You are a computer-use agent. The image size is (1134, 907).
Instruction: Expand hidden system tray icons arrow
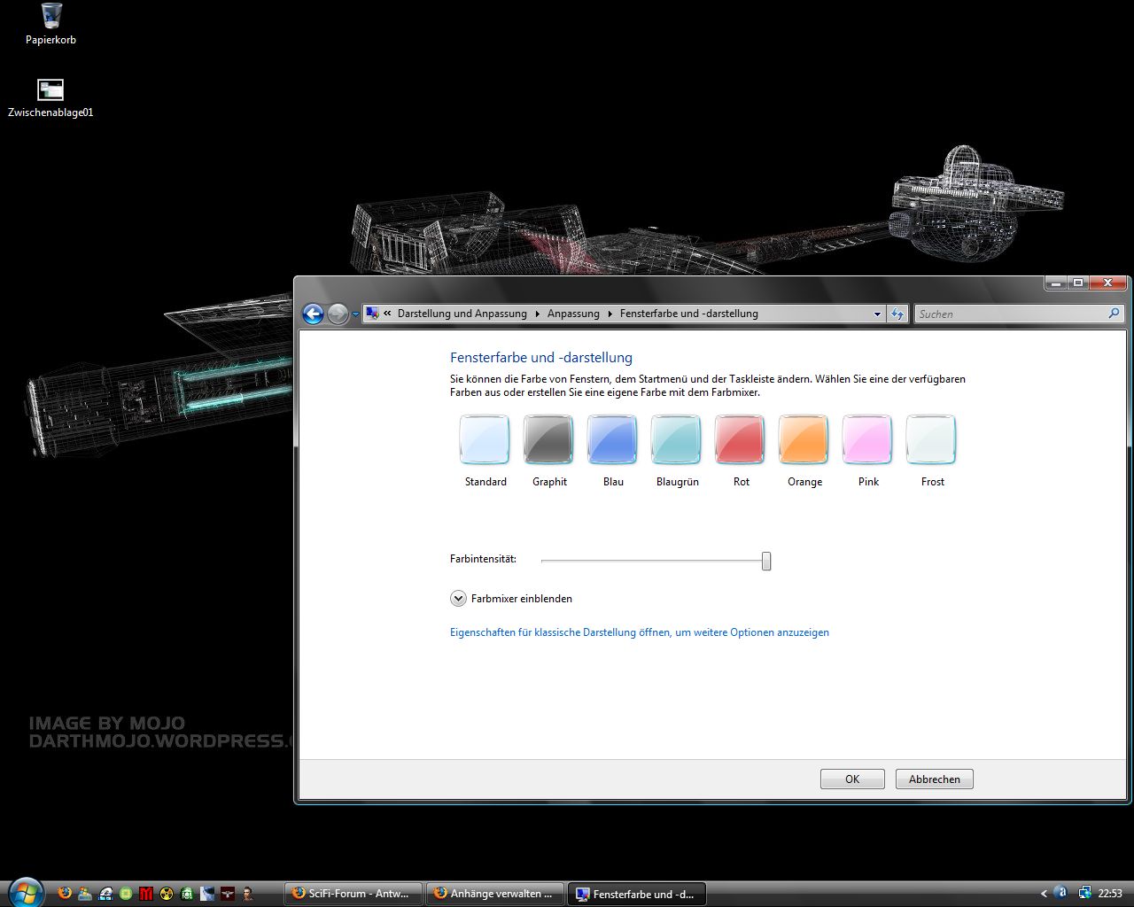(1044, 894)
